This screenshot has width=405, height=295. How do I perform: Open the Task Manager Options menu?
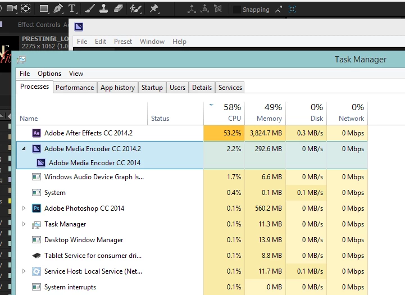[49, 74]
